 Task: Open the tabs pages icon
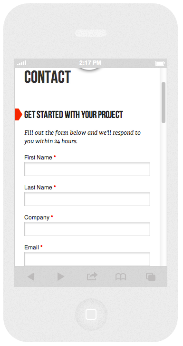(151, 277)
